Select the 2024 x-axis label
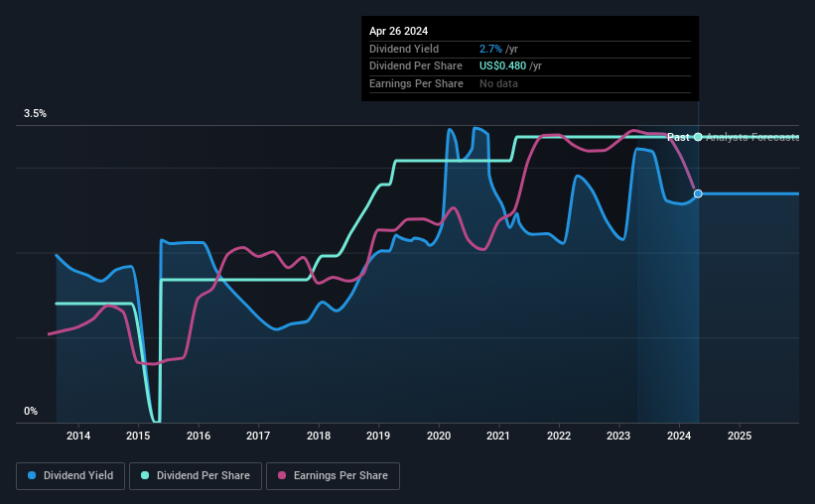The width and height of the screenshot is (815, 504). pyautogui.click(x=679, y=436)
